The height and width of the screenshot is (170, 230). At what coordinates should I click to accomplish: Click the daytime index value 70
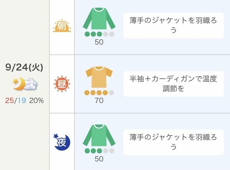click(x=99, y=100)
